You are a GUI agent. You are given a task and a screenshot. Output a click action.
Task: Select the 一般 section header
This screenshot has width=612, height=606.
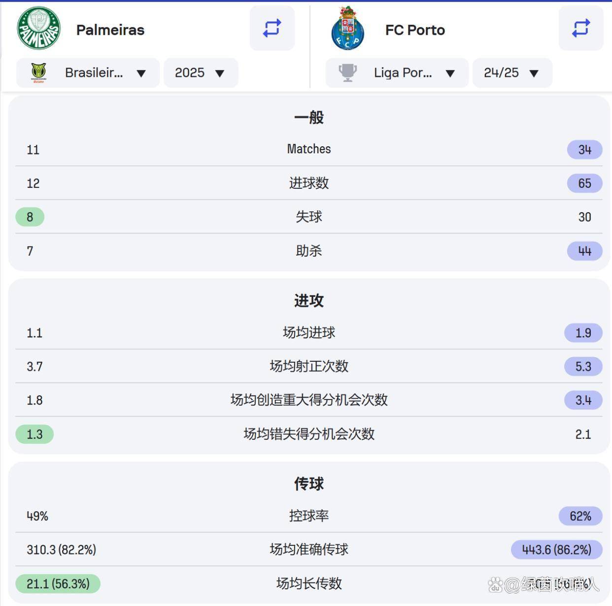click(x=309, y=117)
